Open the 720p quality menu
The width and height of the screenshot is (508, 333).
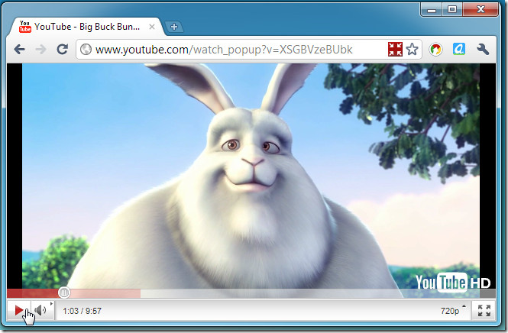tap(452, 311)
